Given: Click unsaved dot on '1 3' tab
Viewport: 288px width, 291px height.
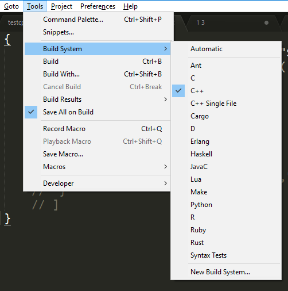Looking at the screenshot, I should coord(266,23).
